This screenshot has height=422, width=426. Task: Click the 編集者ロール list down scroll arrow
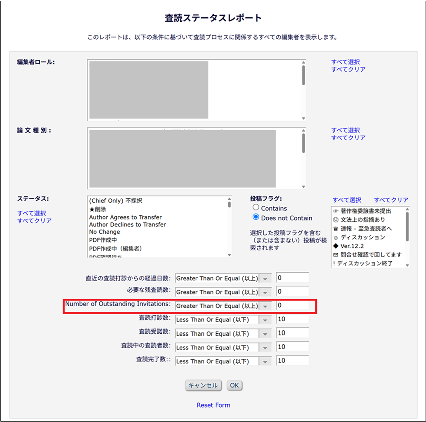303,118
